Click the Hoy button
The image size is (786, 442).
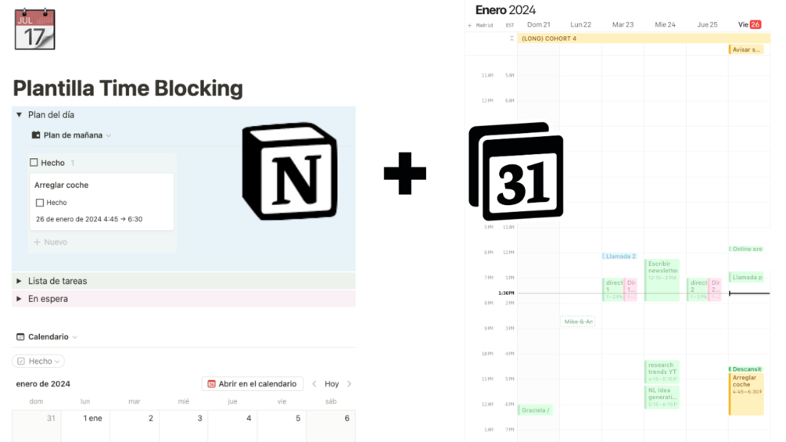pyautogui.click(x=332, y=384)
